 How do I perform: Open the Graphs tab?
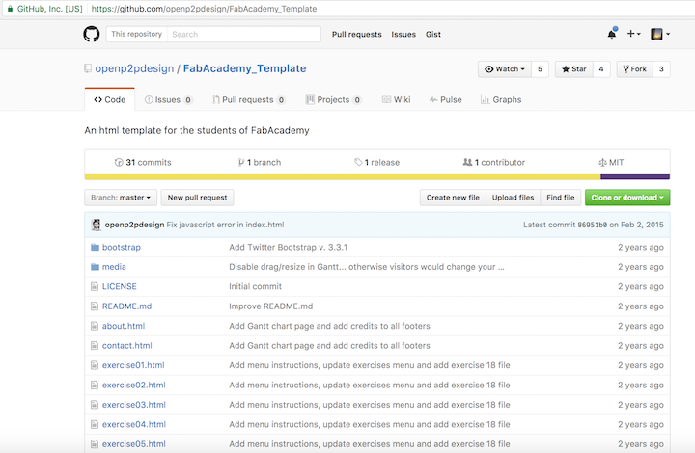[501, 99]
